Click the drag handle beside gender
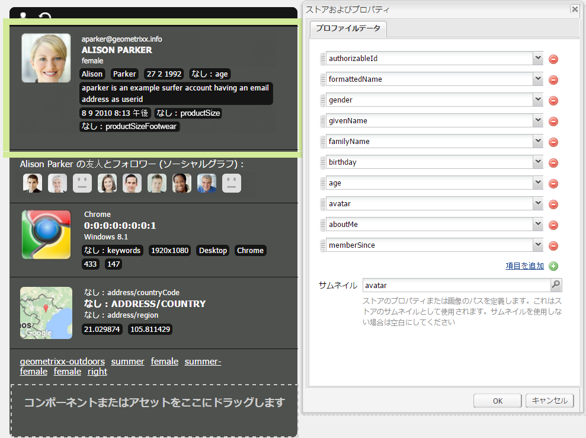The height and width of the screenshot is (438, 586). pos(322,100)
